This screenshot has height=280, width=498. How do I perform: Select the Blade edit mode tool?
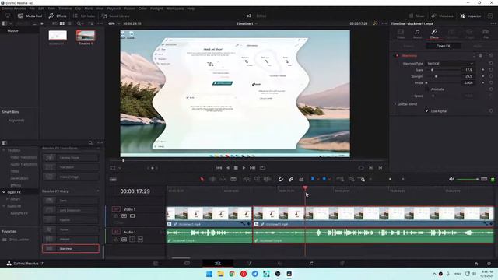point(233,180)
